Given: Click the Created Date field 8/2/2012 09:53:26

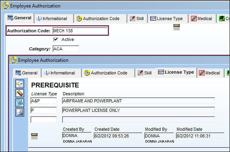Looking at the screenshot, I should click(x=118, y=136).
